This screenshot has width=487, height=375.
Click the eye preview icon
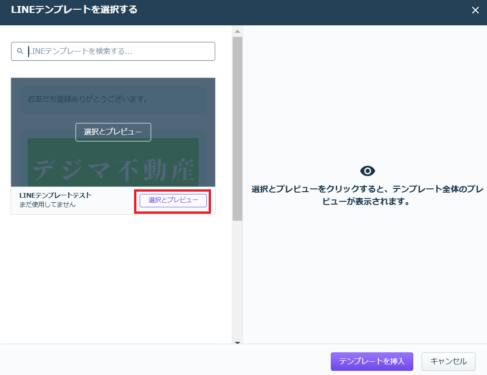click(x=367, y=171)
